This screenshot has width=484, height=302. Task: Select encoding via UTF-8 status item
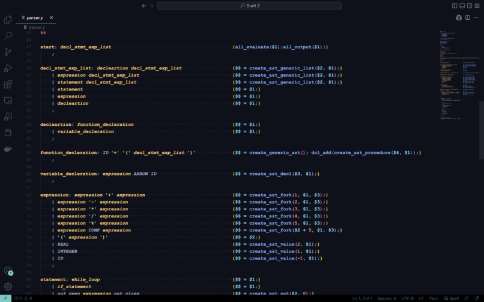[x=408, y=298]
